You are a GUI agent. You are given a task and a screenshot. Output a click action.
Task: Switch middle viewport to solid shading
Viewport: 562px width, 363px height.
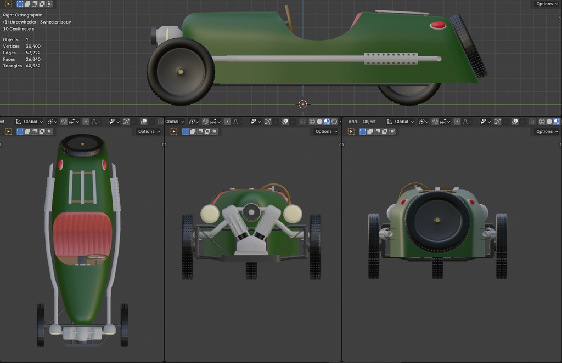[319, 122]
